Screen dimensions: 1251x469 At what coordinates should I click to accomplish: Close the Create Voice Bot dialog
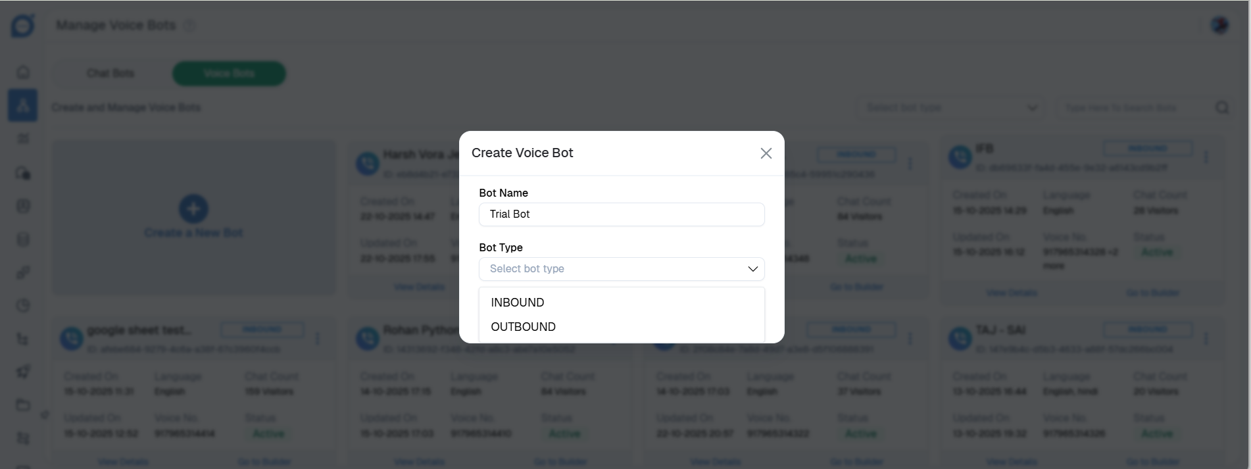point(766,153)
